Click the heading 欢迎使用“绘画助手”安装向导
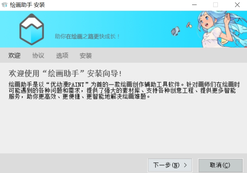Screen dimensions: 247x173 65,74
